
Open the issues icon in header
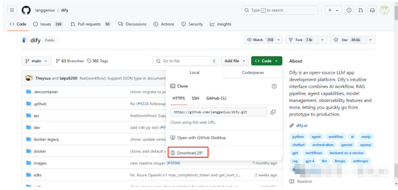(x=349, y=10)
